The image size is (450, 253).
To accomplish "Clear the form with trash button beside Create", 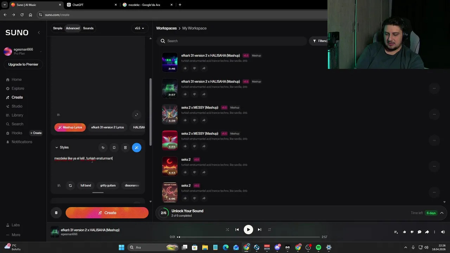I will 56,213.
